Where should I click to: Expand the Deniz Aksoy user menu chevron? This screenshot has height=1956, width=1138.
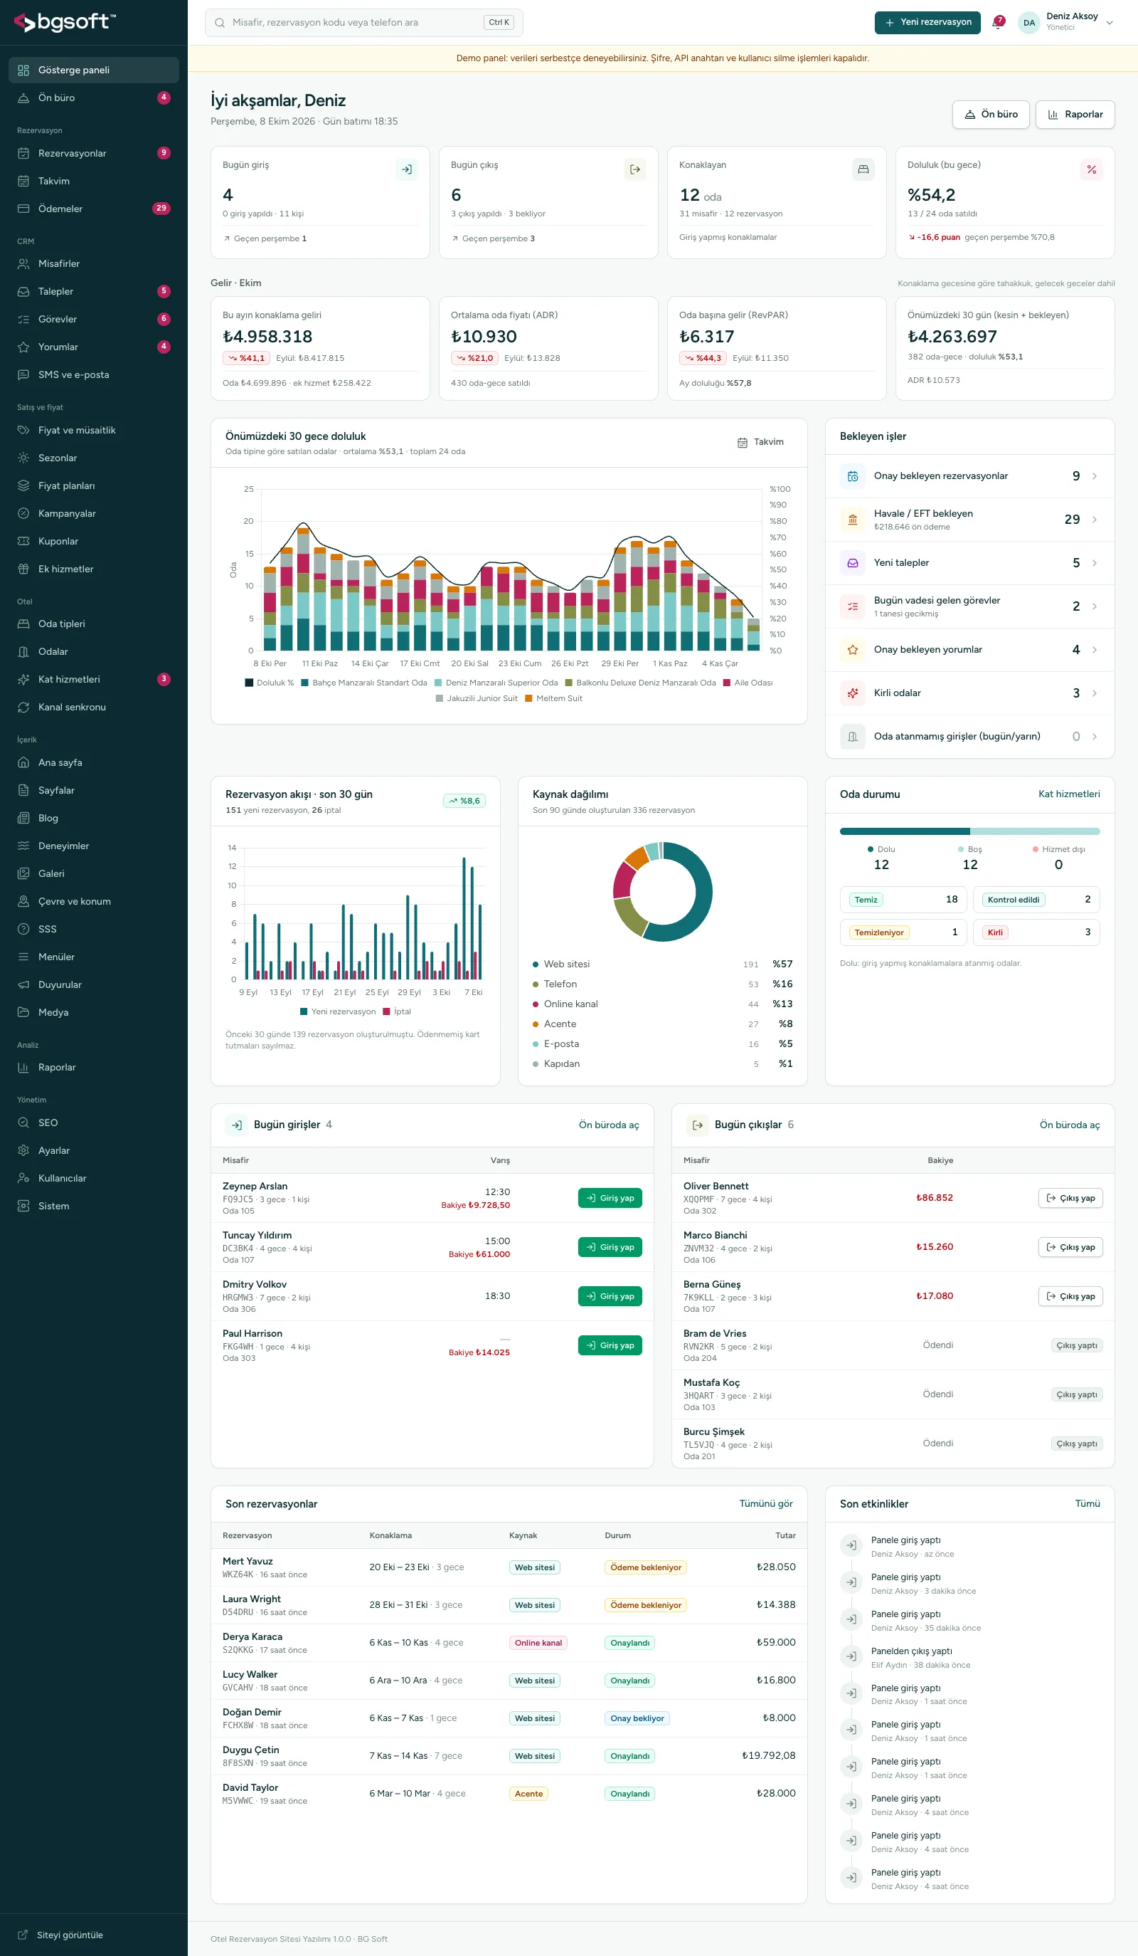1110,23
